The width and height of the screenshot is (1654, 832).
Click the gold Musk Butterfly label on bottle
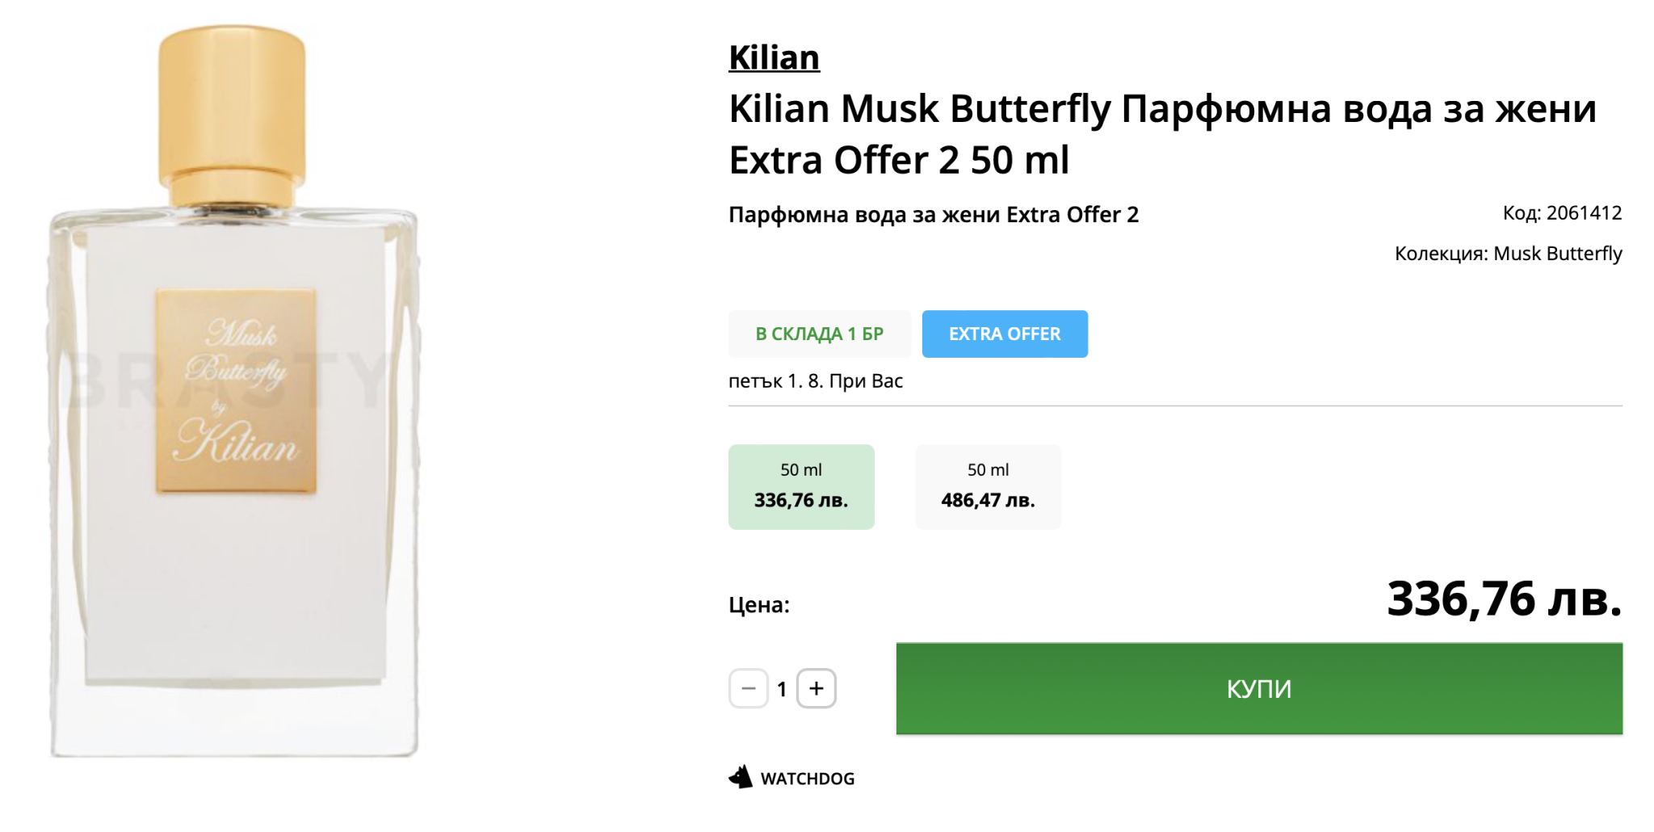coord(236,391)
